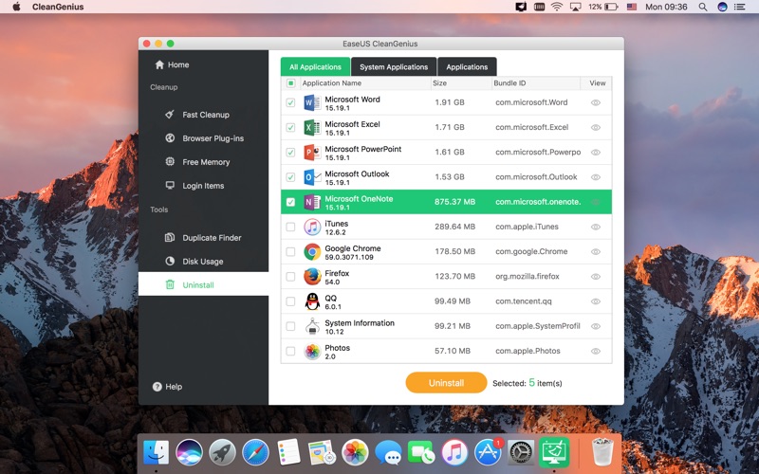The height and width of the screenshot is (474, 759).
Task: Click the Microsoft OneNote app icon
Action: [312, 202]
